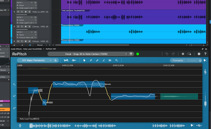
Task: Click the green processing status indicator
Action: click(138, 54)
